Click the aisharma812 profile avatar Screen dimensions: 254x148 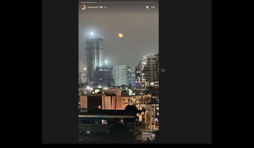click(83, 7)
